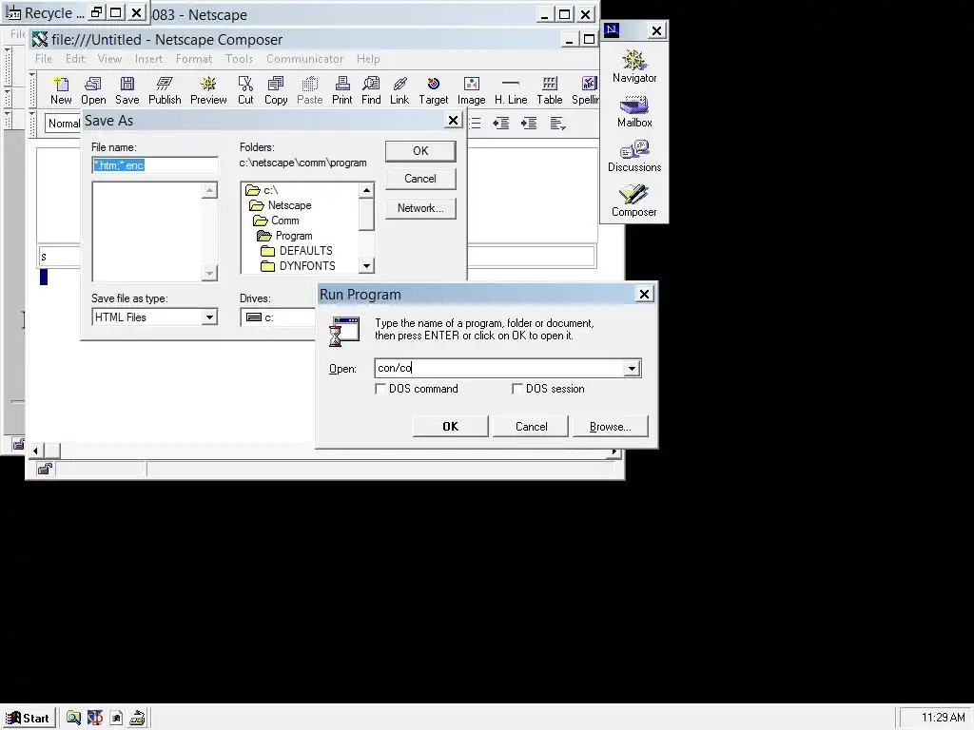Click the Image toolbar icon
The image size is (974, 730).
click(471, 90)
